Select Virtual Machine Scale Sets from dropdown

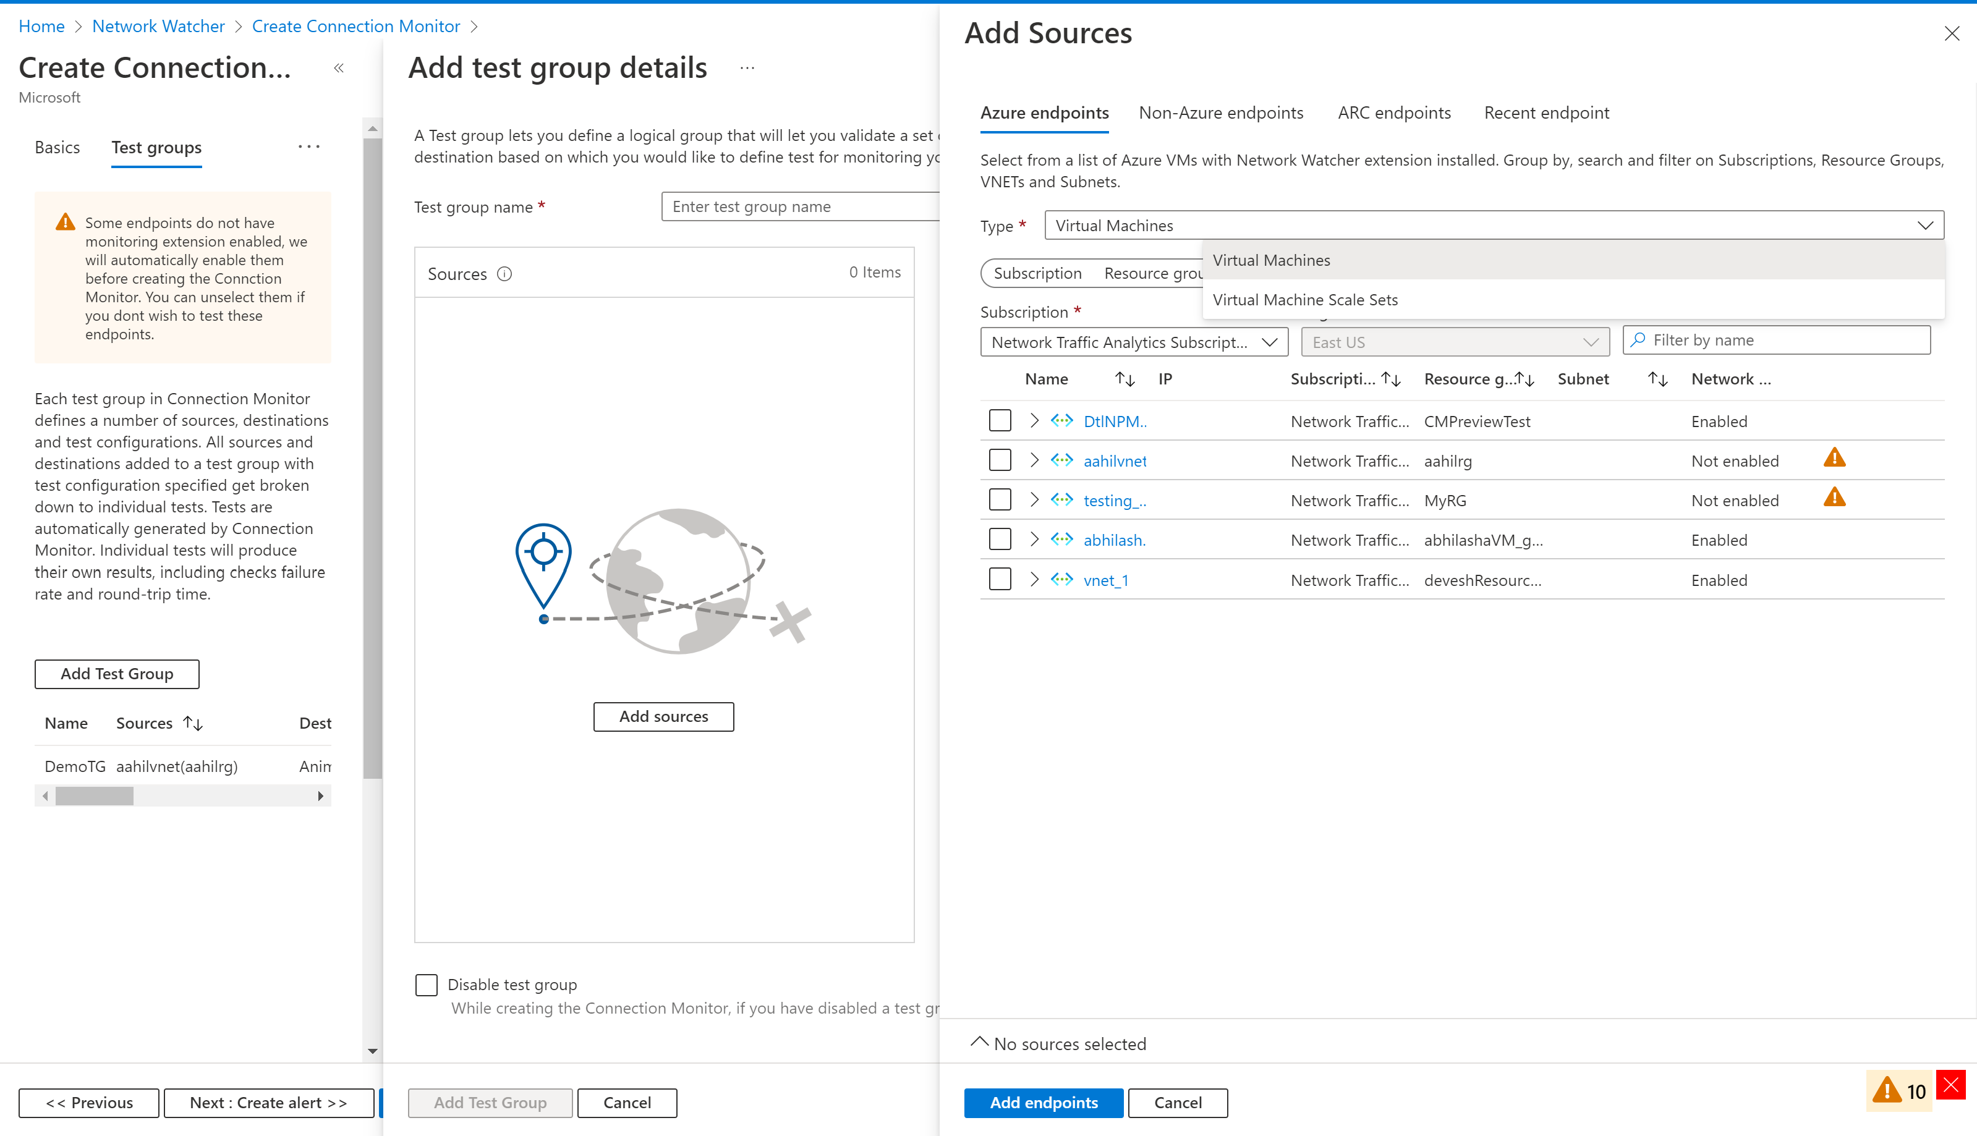[1307, 299]
